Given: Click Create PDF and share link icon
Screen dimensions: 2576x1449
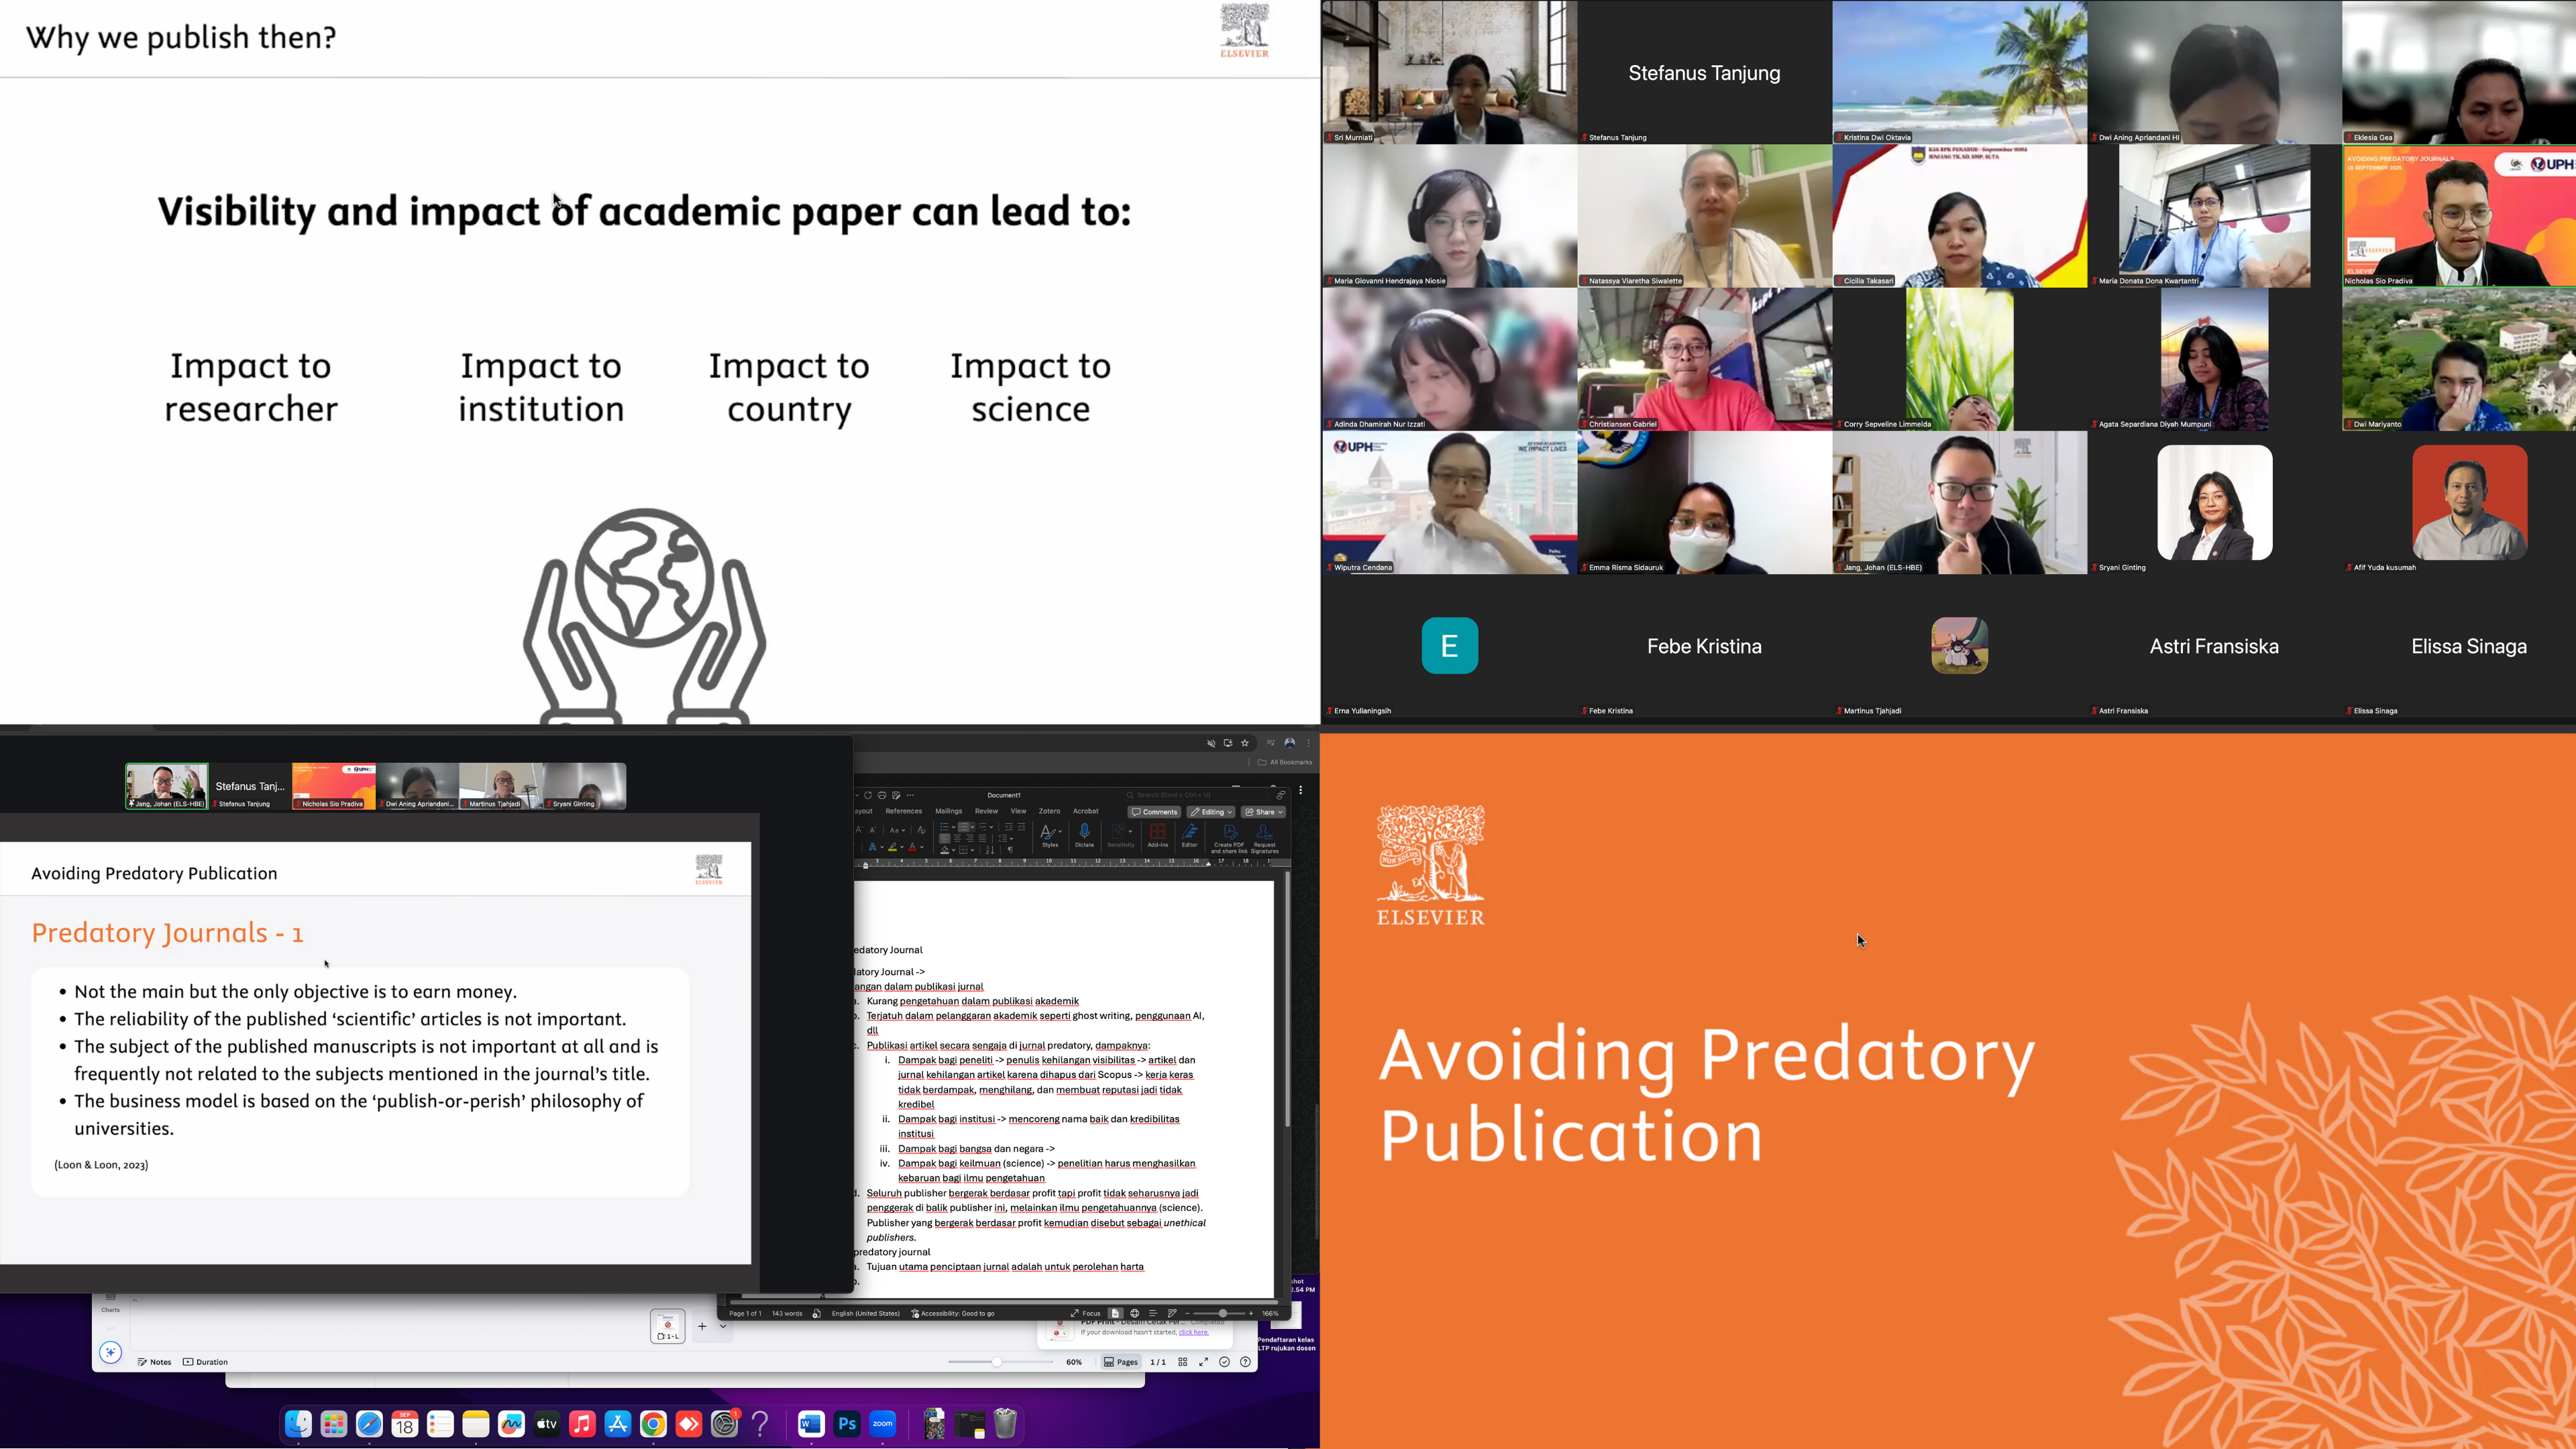Looking at the screenshot, I should pyautogui.click(x=1230, y=832).
